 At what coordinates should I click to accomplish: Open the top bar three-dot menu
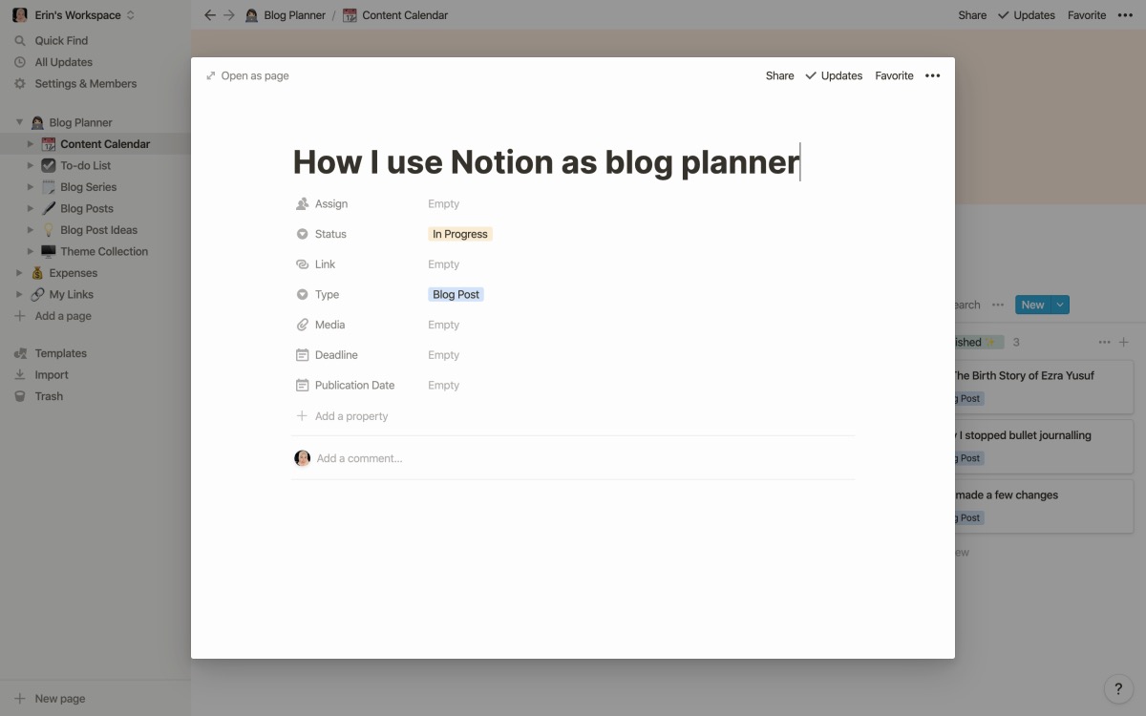coord(1125,15)
